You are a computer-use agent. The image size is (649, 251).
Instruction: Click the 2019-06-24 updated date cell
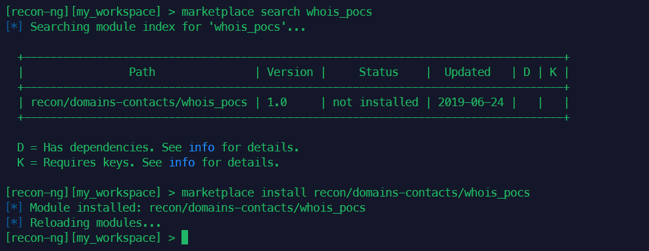471,102
